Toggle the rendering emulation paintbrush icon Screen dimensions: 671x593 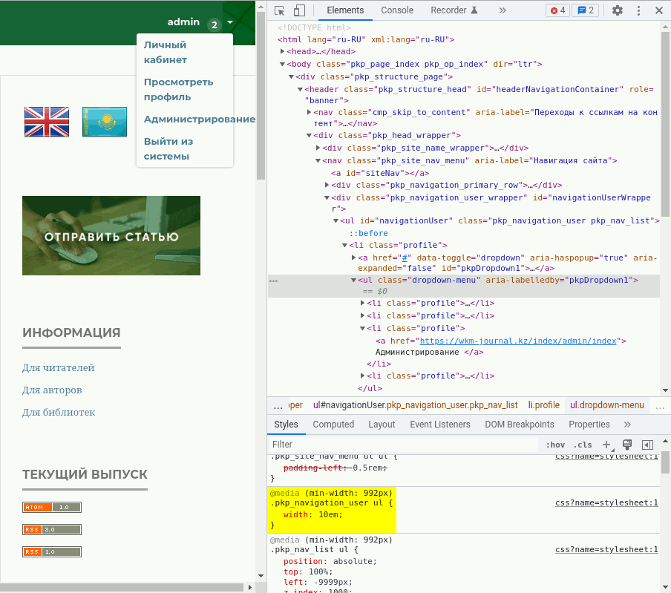click(x=626, y=445)
